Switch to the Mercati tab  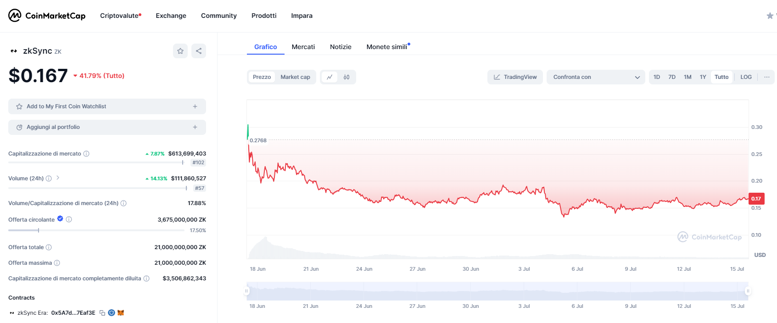click(303, 47)
